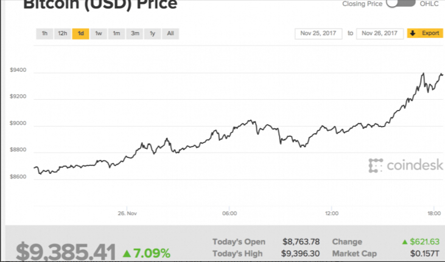
Task: Switch chart to 1w range
Action: click(x=98, y=33)
